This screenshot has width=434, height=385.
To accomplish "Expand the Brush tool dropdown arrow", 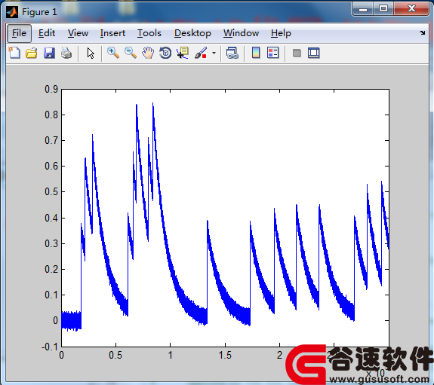I will 214,53.
